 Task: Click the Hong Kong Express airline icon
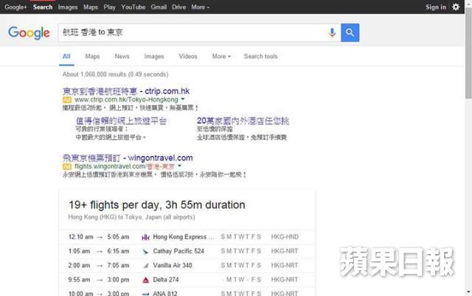(146, 237)
